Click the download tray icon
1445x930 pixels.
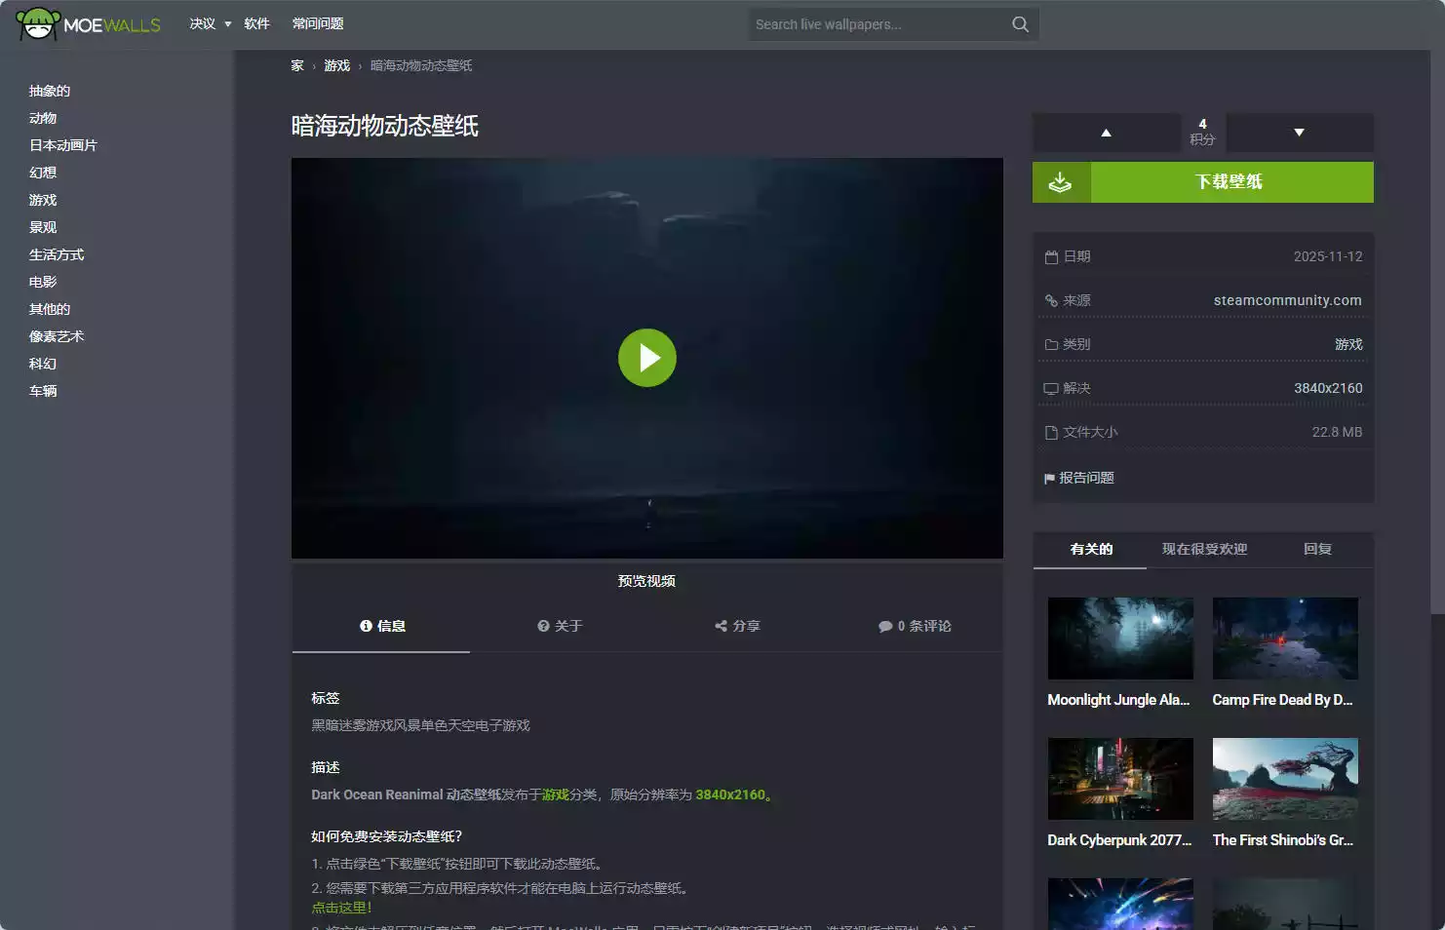click(x=1061, y=182)
